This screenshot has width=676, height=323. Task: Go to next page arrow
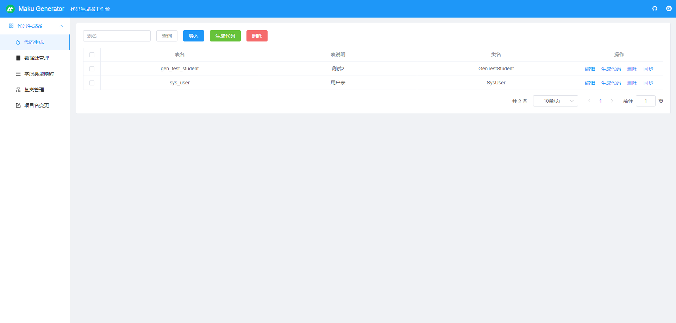(612, 101)
